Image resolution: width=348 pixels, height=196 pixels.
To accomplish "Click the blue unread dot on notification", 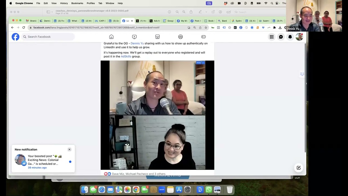I will pos(70,162).
